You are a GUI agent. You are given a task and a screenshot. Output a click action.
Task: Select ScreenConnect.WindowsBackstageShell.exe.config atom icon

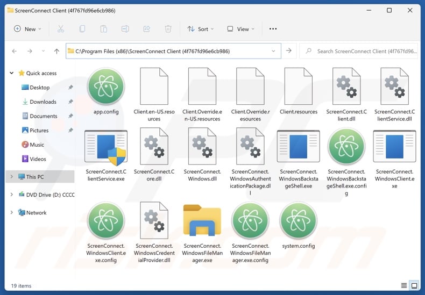346,146
